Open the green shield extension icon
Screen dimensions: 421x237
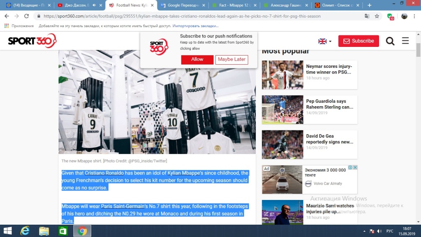tap(391, 16)
